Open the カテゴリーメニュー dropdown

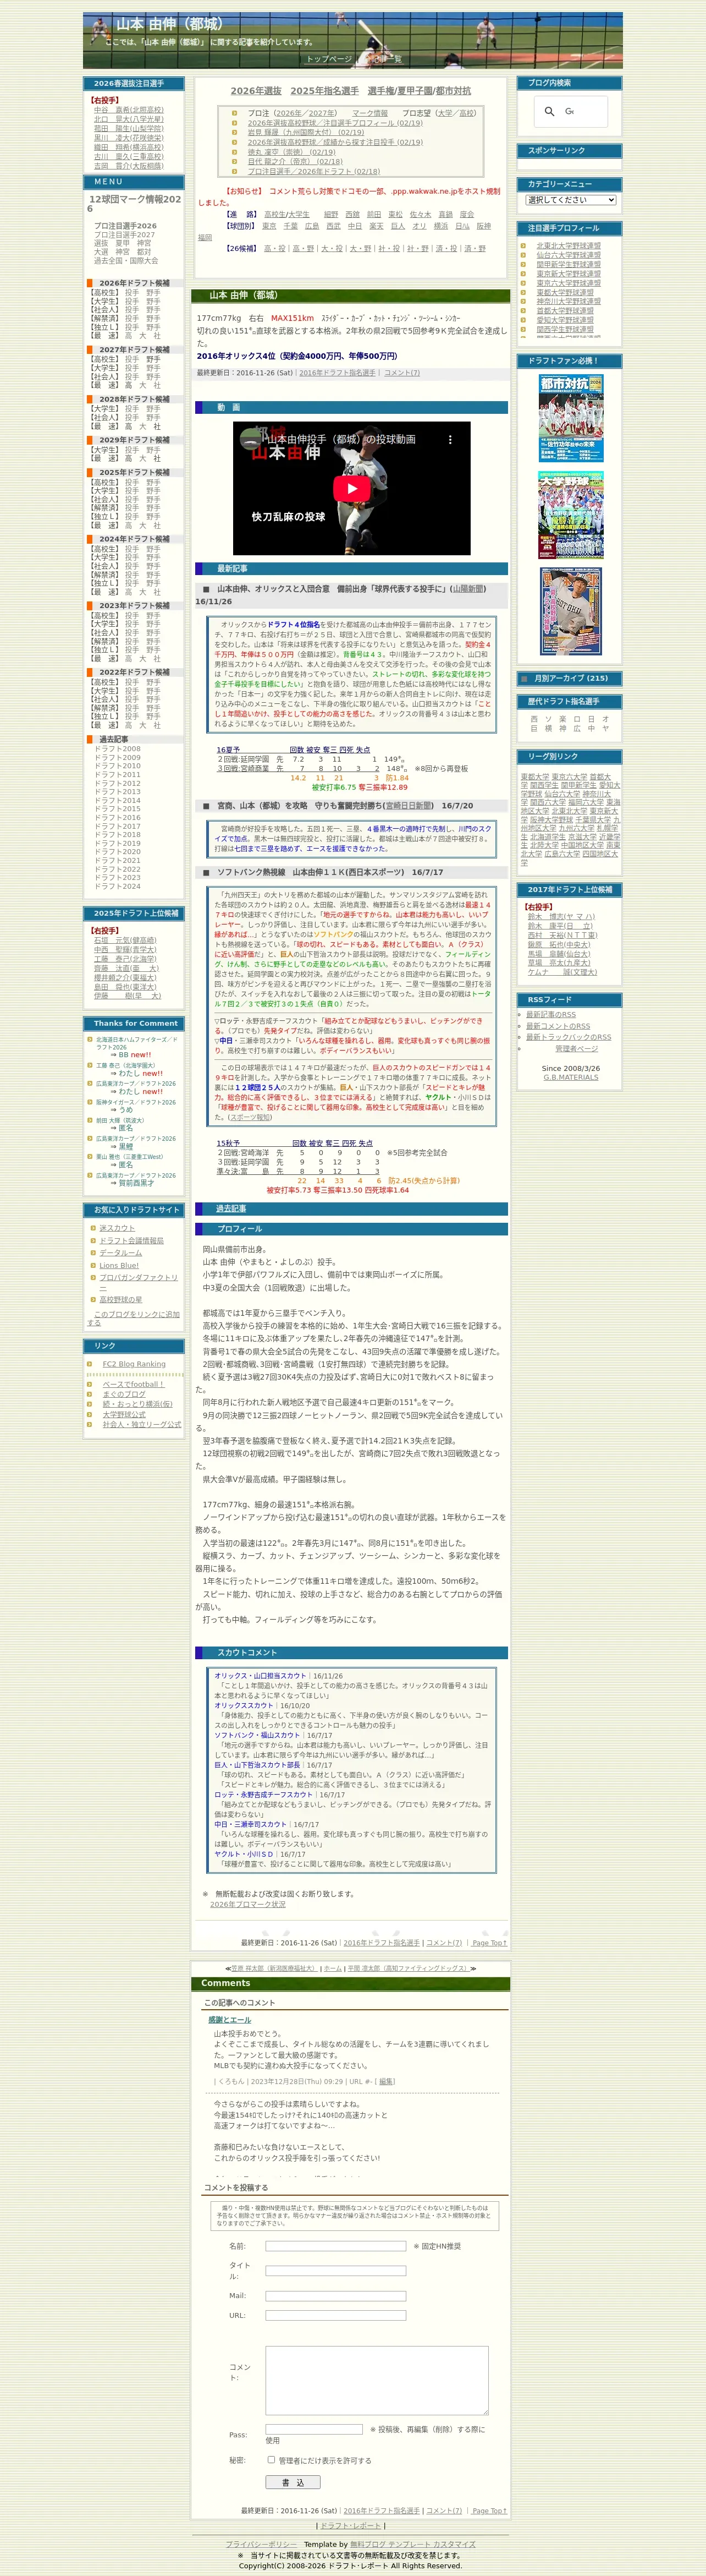[x=570, y=200]
